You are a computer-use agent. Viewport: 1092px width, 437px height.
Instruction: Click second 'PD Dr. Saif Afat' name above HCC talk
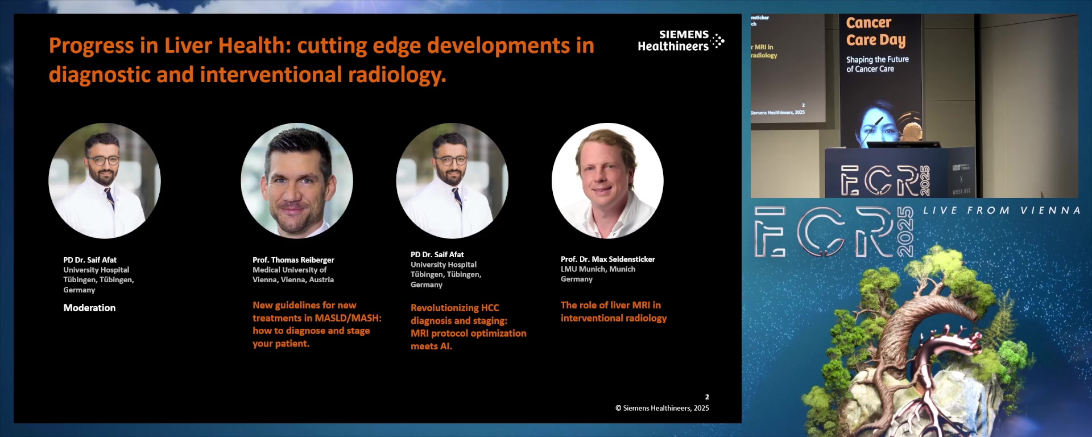pos(437,255)
